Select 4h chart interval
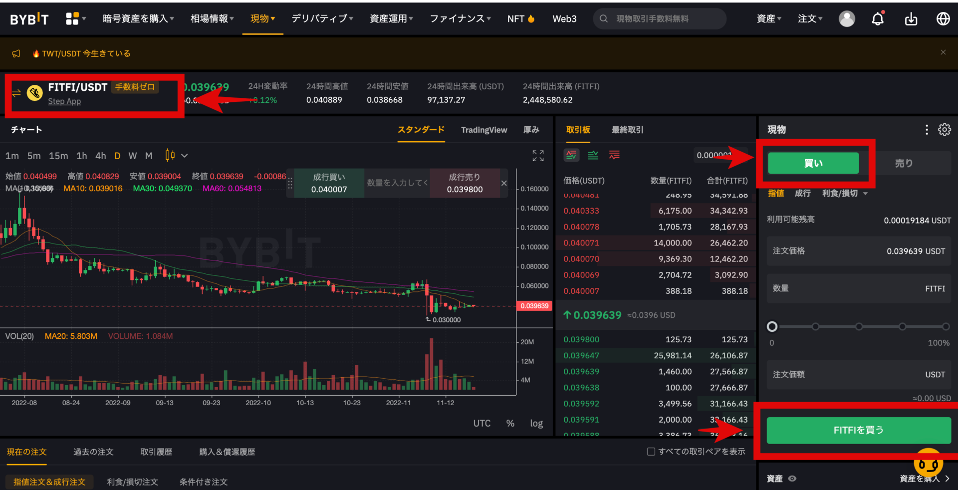The height and width of the screenshot is (490, 958). (x=101, y=156)
